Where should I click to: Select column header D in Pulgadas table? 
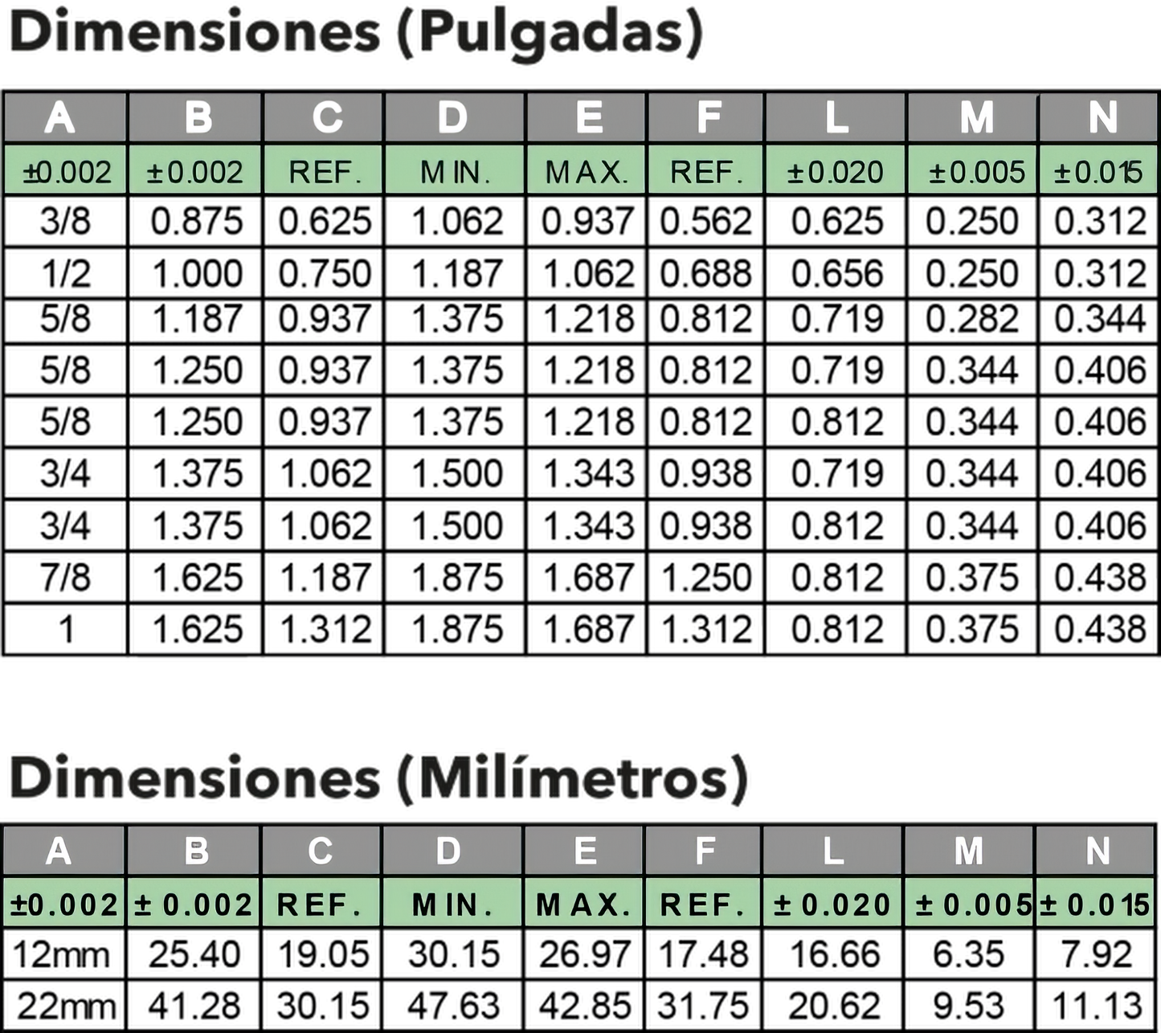point(455,117)
